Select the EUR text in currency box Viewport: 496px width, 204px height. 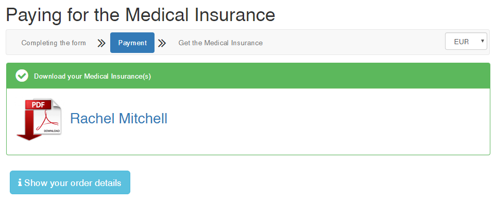(461, 42)
